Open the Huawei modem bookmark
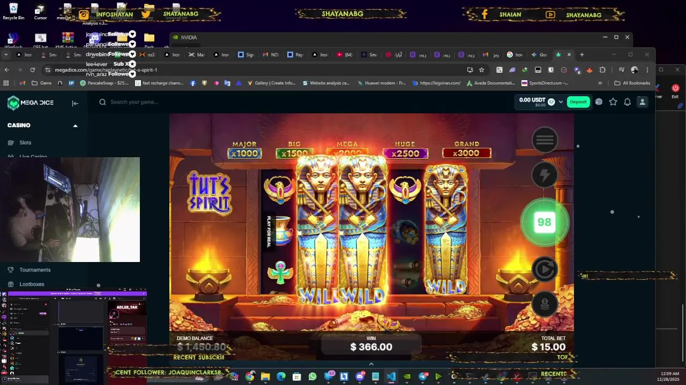 (381, 83)
